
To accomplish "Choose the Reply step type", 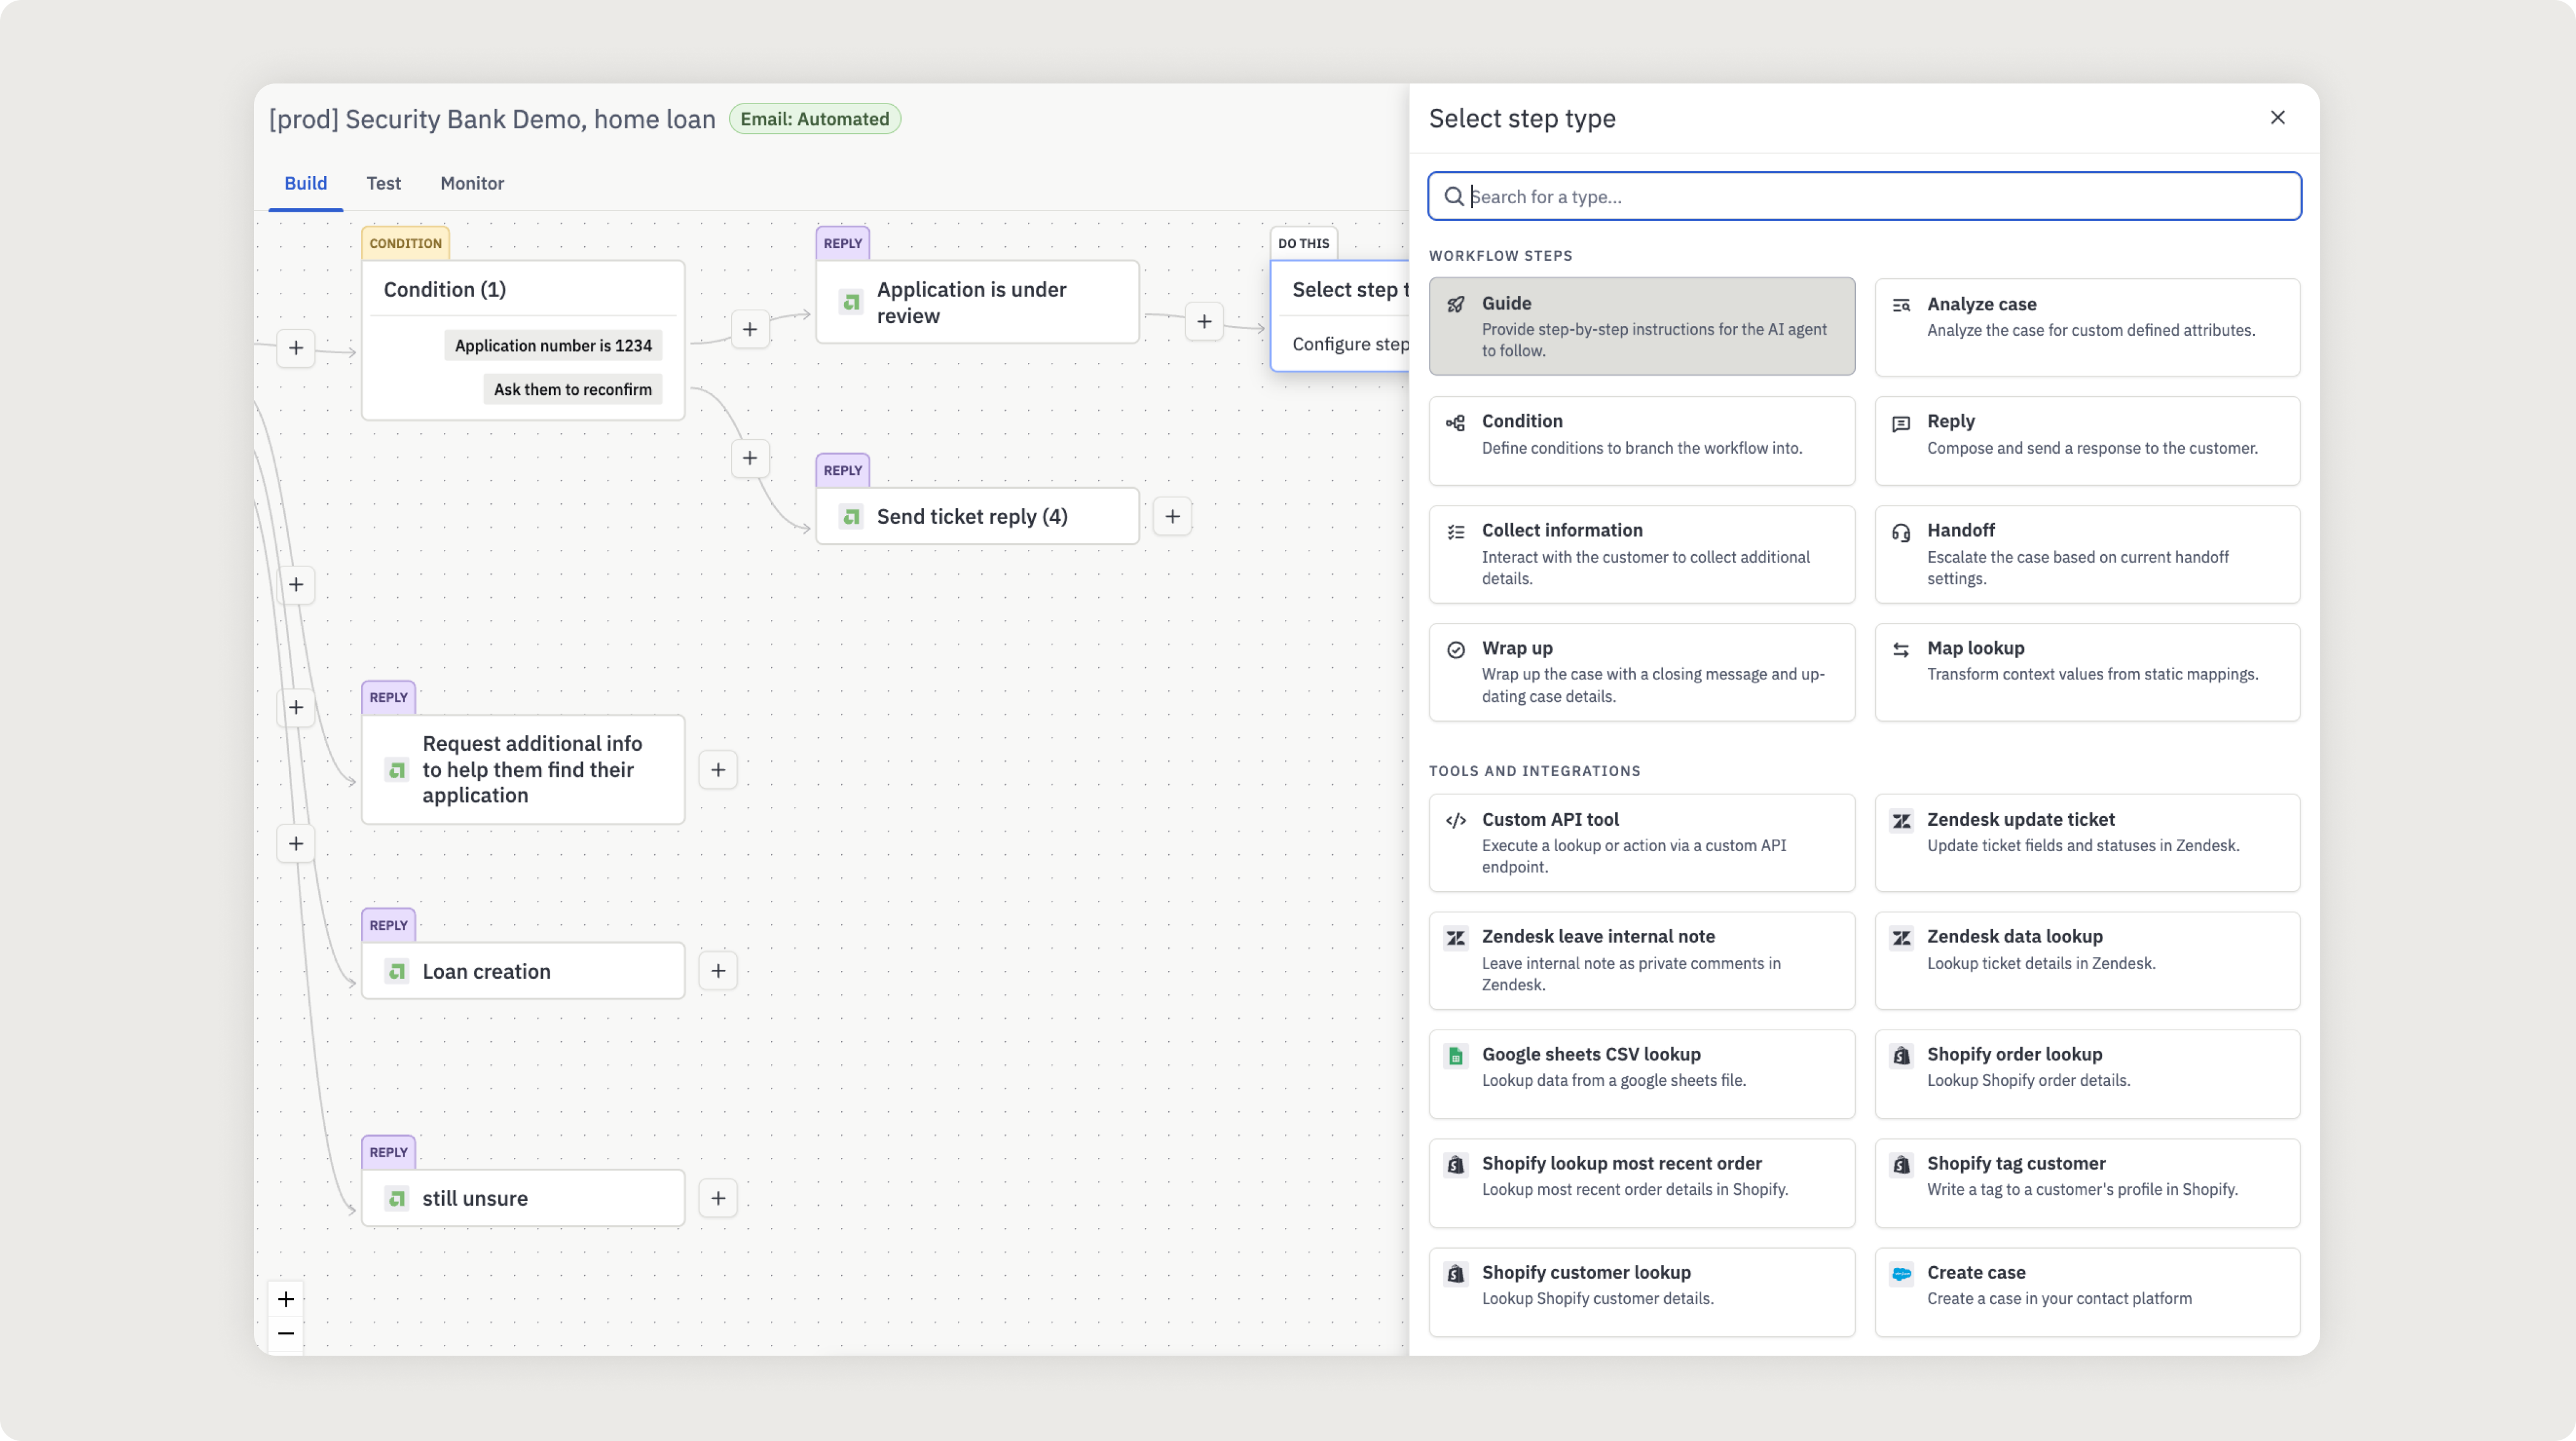I will pos(2086,440).
